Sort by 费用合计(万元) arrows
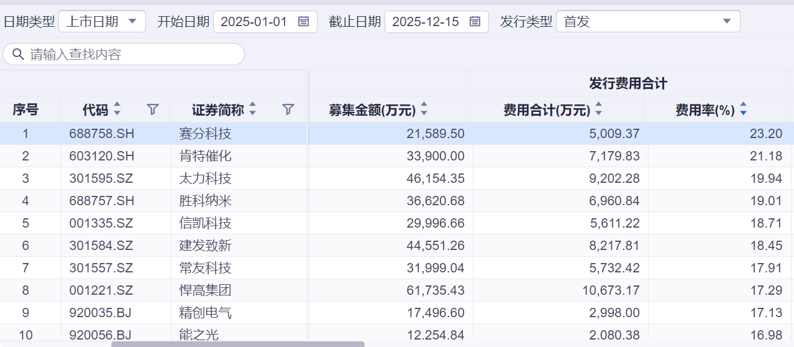This screenshot has width=794, height=347. tap(598, 109)
